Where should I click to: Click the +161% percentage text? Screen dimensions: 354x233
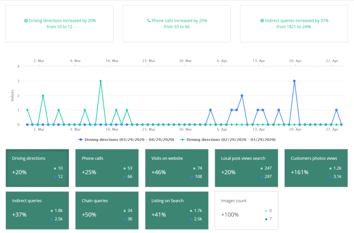point(299,172)
